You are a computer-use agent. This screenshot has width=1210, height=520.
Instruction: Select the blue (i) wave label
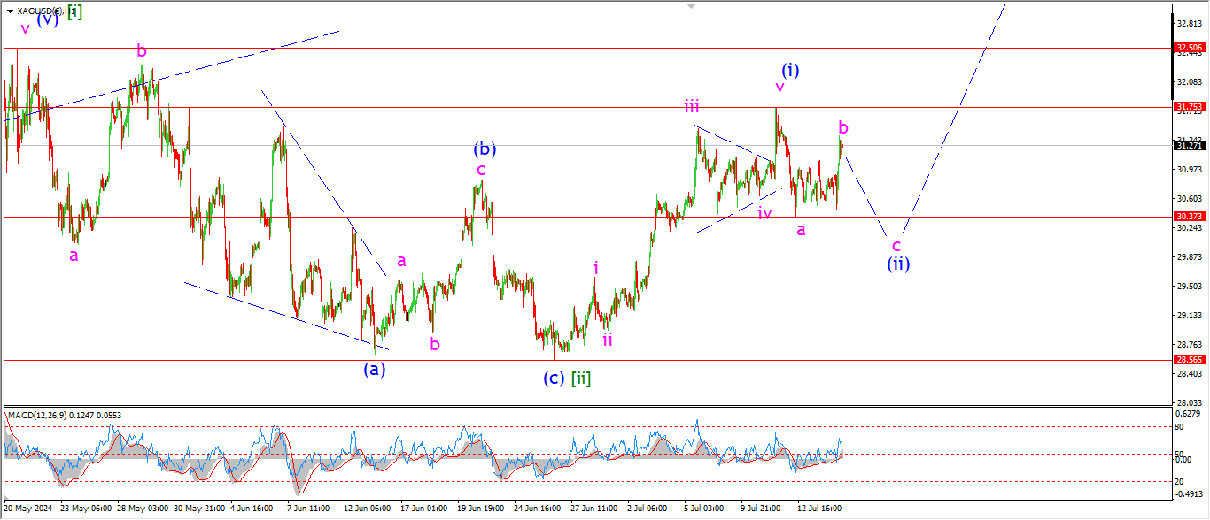click(790, 70)
